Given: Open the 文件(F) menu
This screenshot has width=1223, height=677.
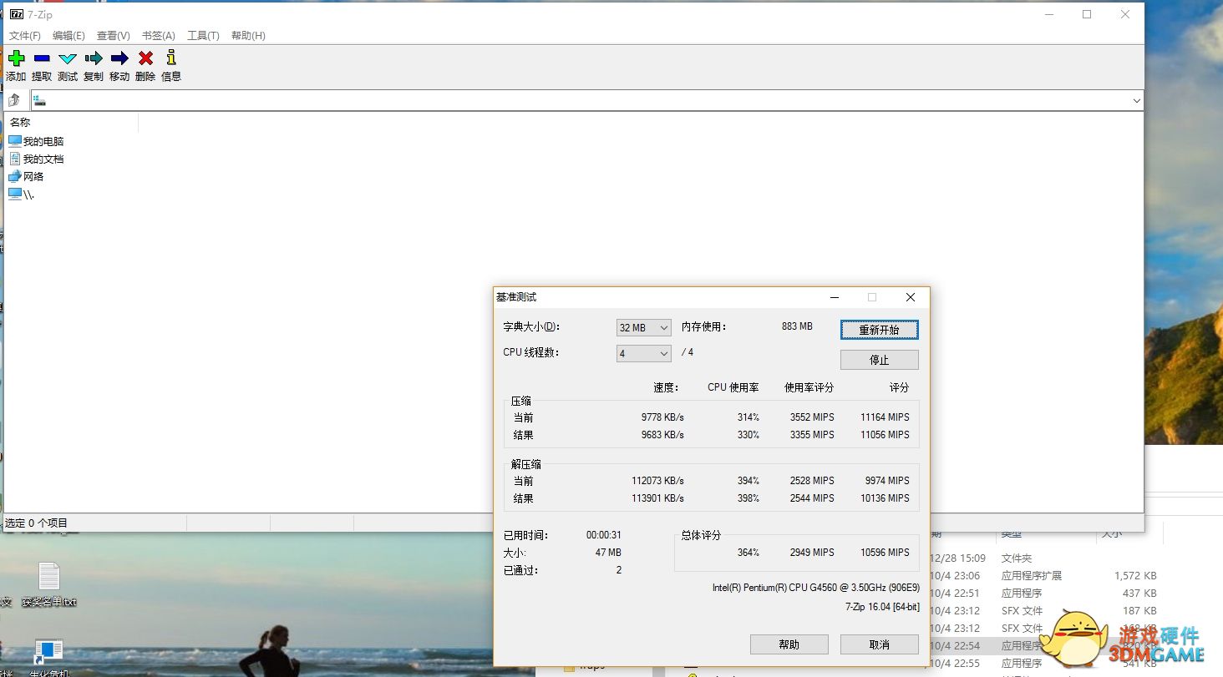Looking at the screenshot, I should (24, 35).
